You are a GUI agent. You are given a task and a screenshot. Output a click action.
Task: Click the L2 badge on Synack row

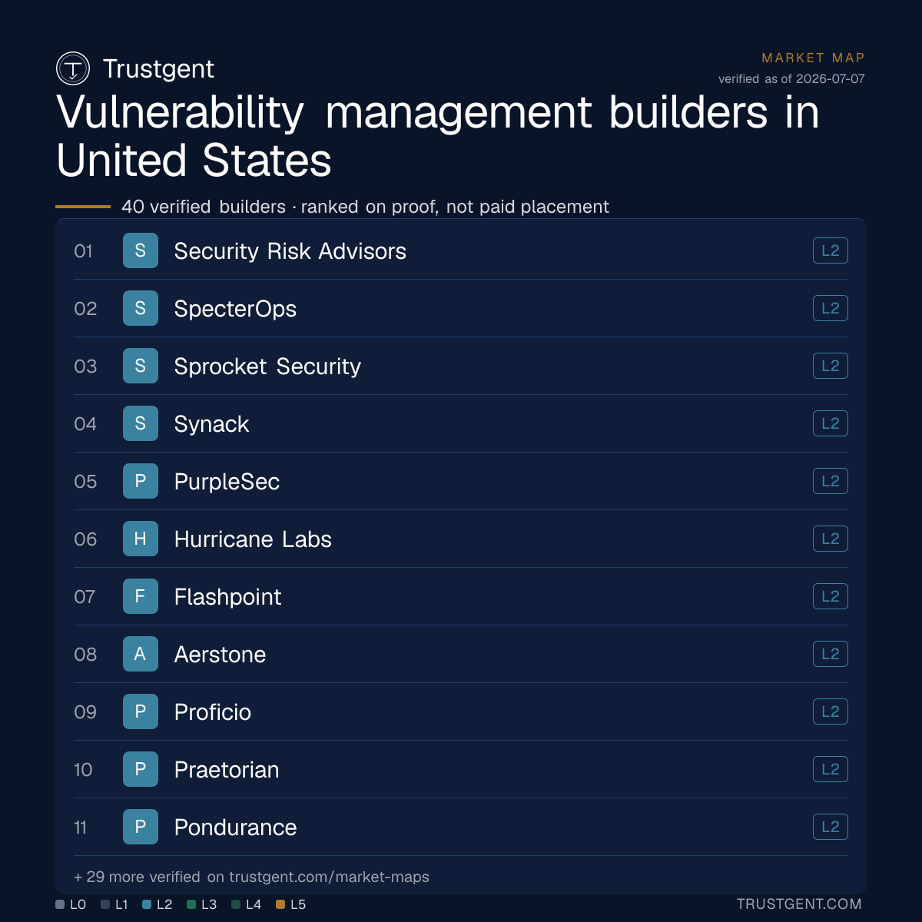[831, 423]
